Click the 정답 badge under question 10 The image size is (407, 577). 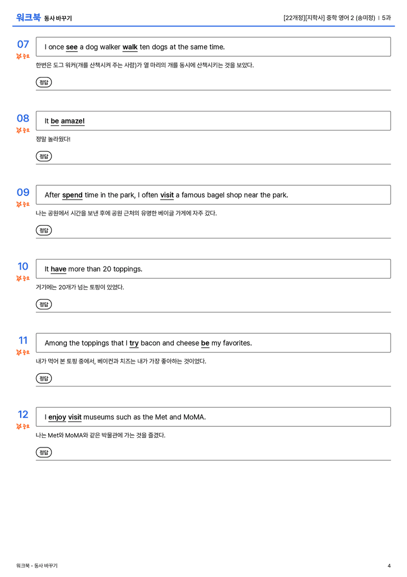tap(43, 304)
